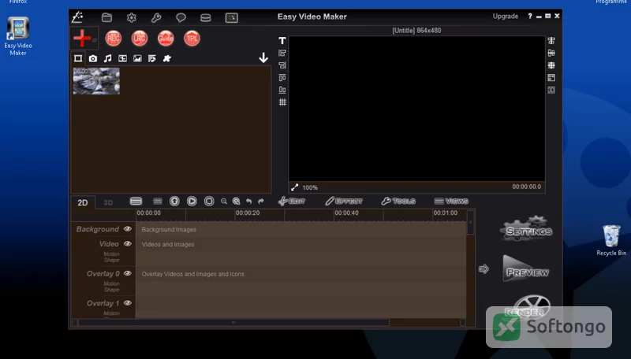This screenshot has height=359, width=631.
Task: Select the Text tool beside the preview
Action: click(282, 41)
